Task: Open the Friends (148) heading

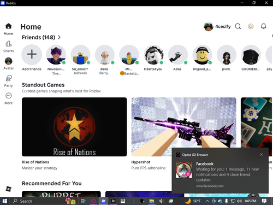Action: click(38, 37)
